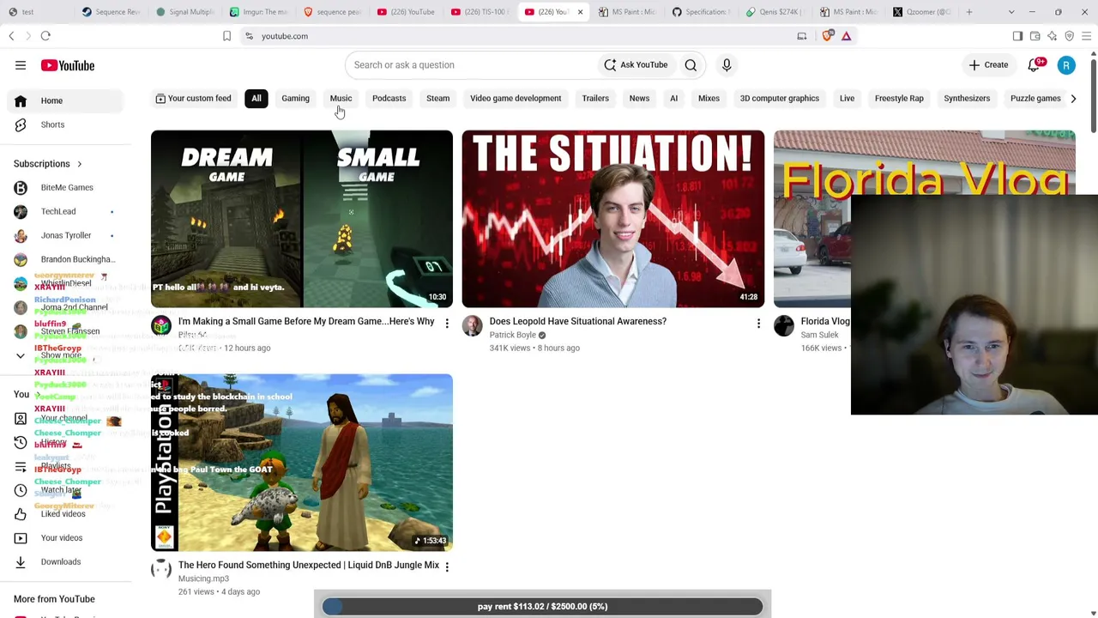Open Your custom feed chip
The height and width of the screenshot is (618, 1098).
coord(193,98)
